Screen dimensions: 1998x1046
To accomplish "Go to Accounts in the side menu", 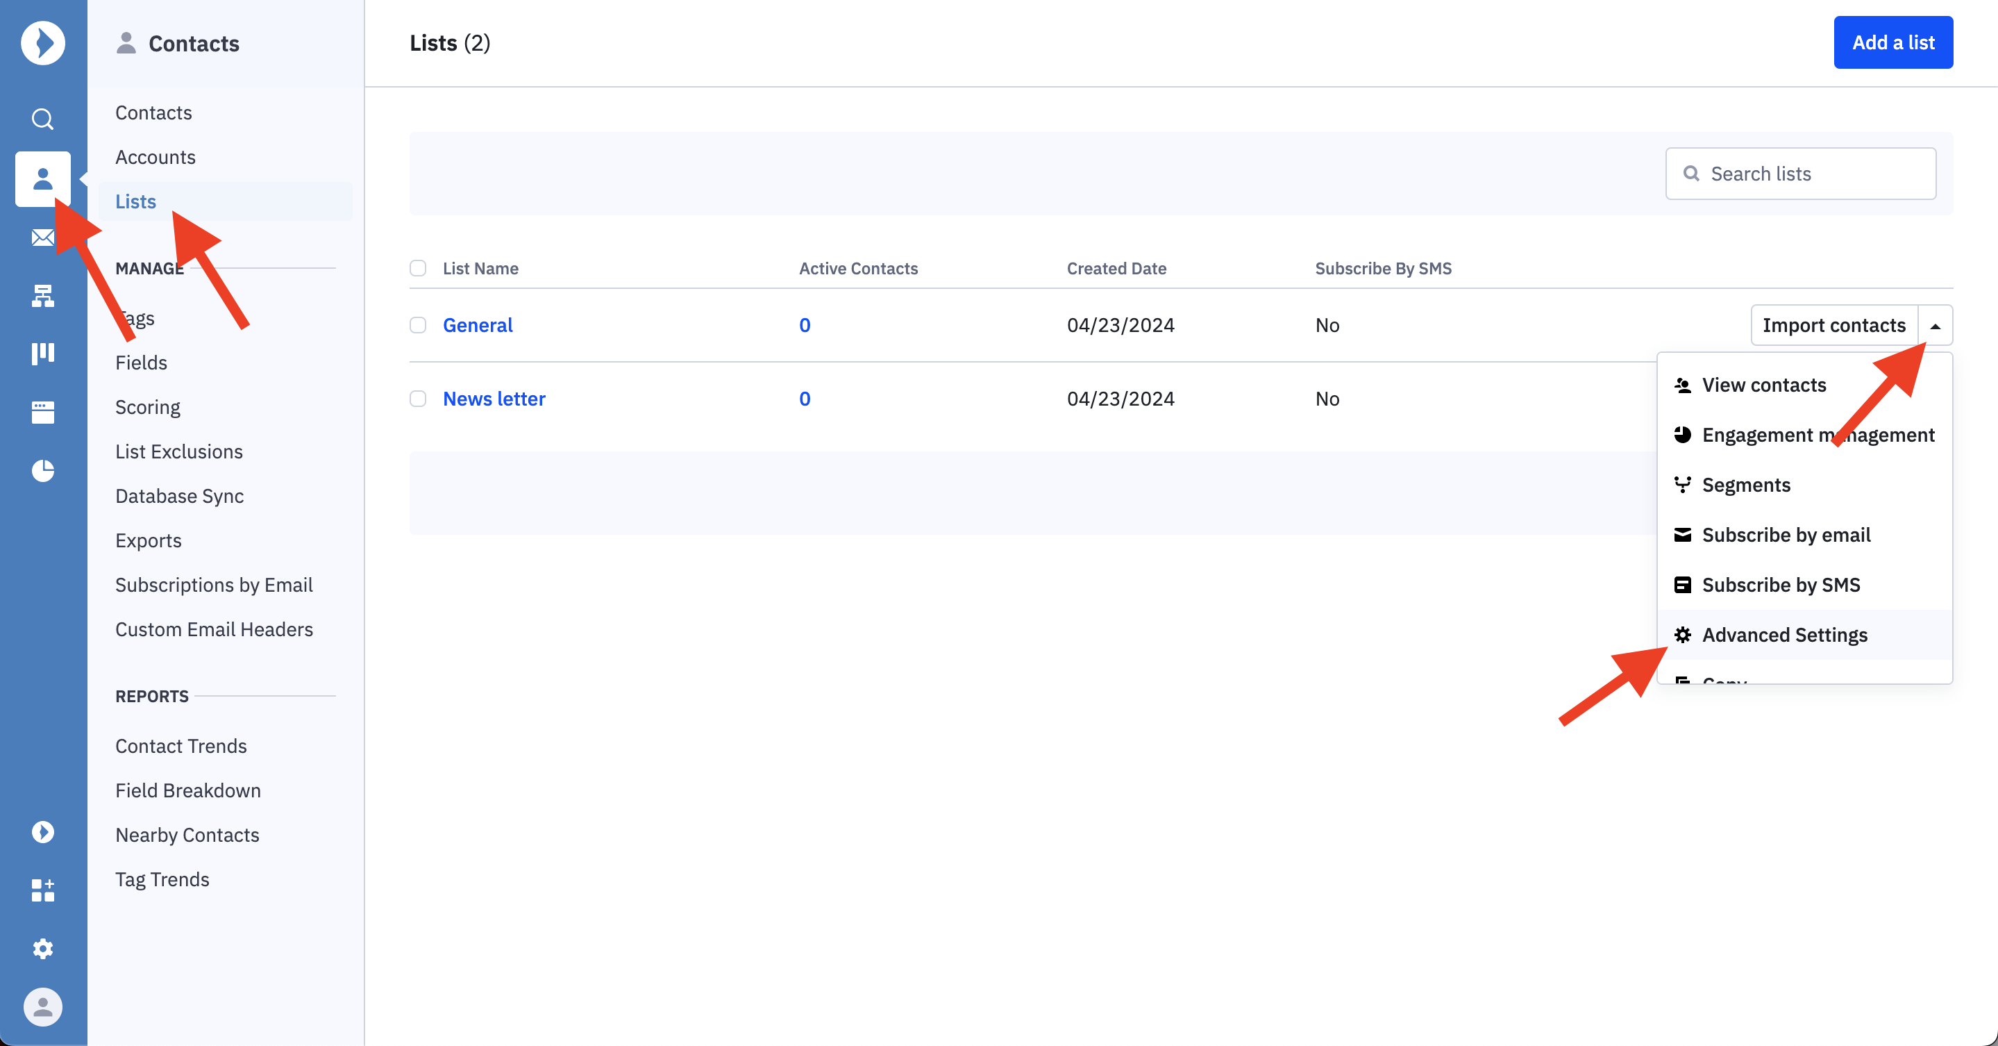I will pyautogui.click(x=155, y=157).
